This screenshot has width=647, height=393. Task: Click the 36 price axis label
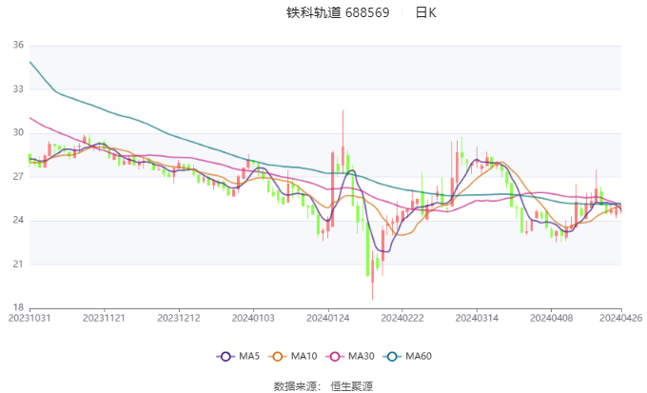tap(18, 45)
